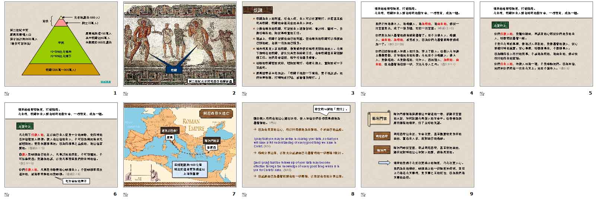Click the animation star icon under slide 4

point(363,93)
